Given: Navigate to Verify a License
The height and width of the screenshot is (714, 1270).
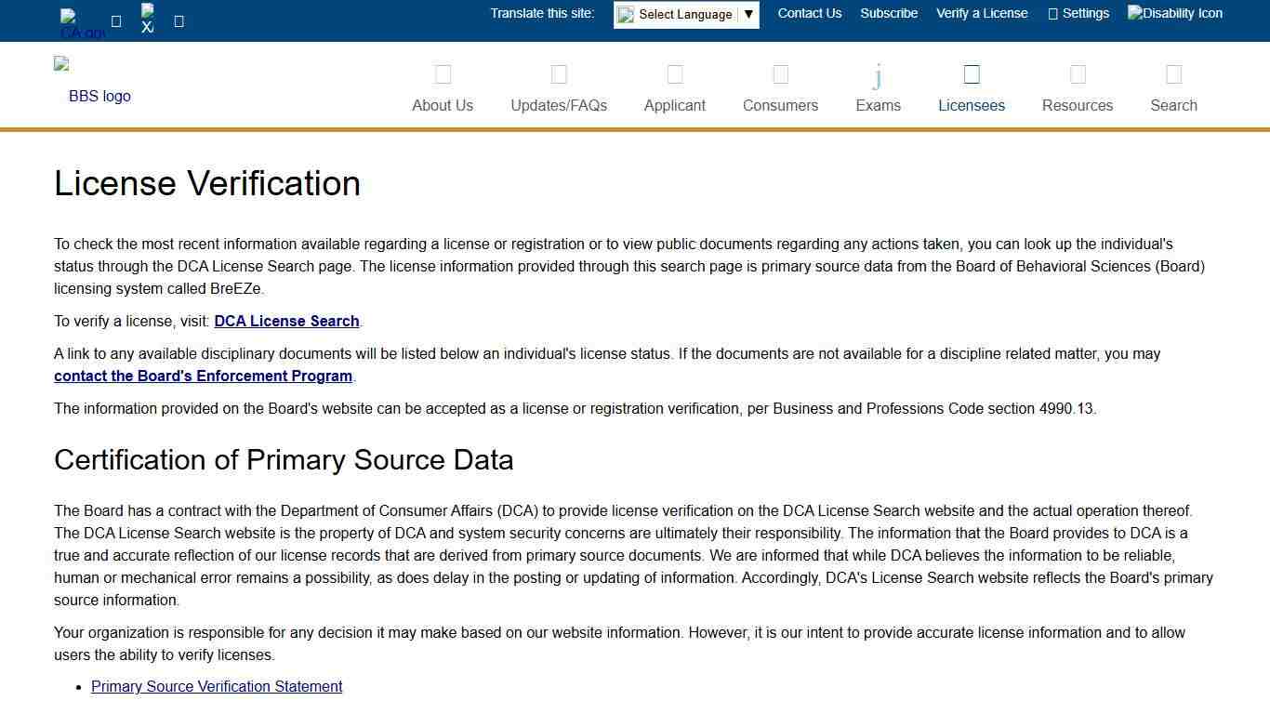Looking at the screenshot, I should click(982, 13).
